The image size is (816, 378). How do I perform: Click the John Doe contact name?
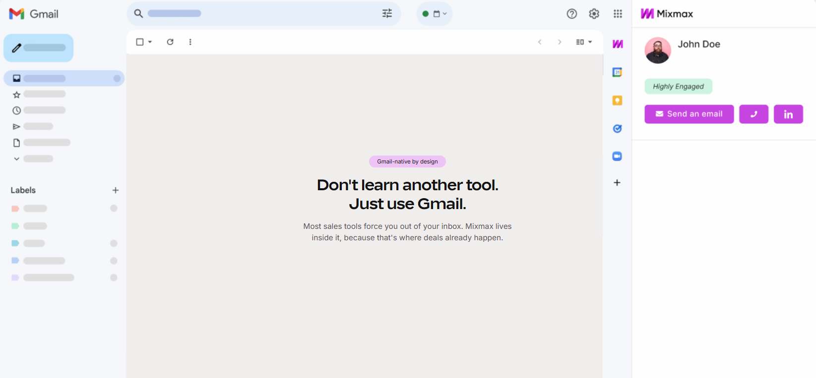point(699,44)
